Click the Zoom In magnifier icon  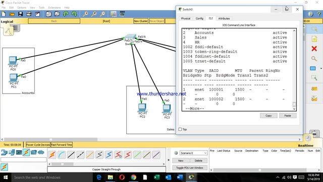coord(85,14)
